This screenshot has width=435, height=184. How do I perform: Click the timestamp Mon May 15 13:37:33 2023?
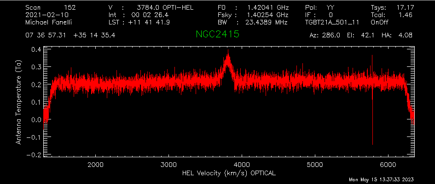382,180
